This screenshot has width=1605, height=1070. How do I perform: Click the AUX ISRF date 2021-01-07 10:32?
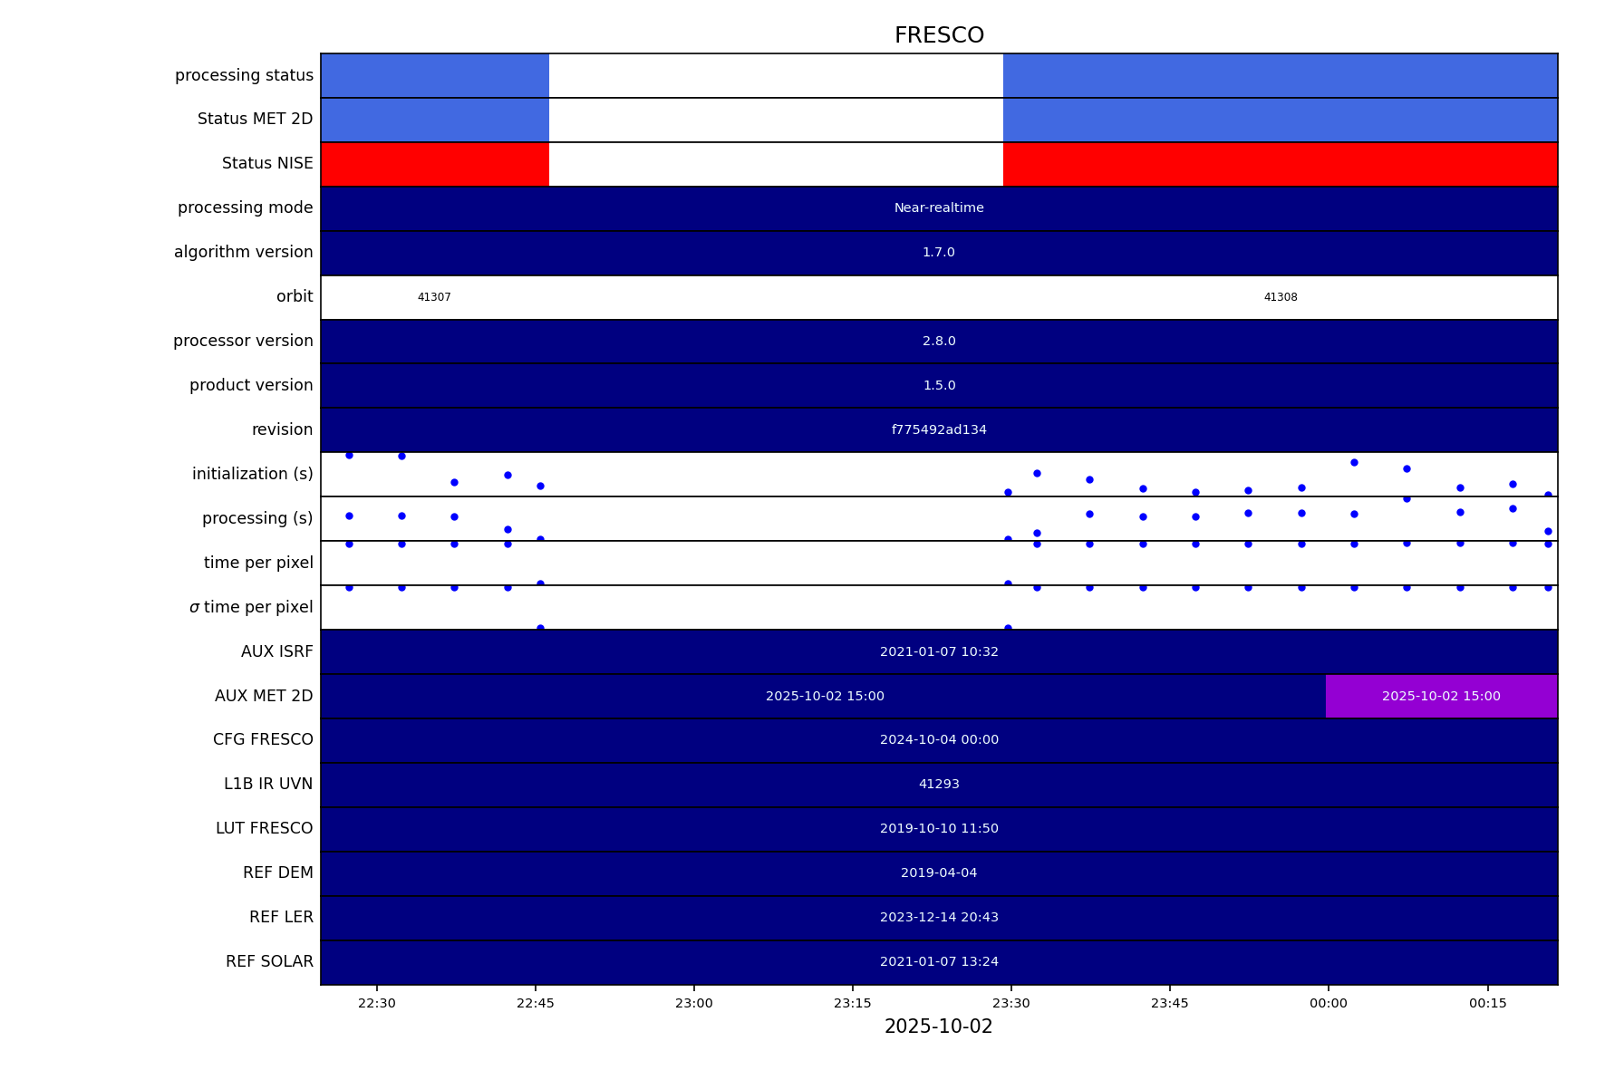pyautogui.click(x=939, y=651)
